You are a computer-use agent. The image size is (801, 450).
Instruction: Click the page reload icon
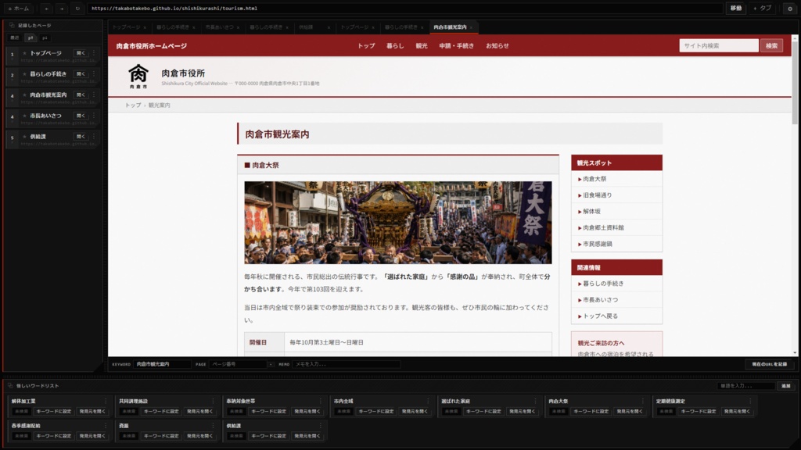click(x=77, y=8)
